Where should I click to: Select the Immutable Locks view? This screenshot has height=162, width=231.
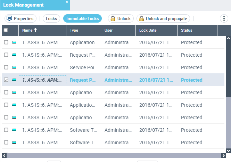tap(82, 18)
